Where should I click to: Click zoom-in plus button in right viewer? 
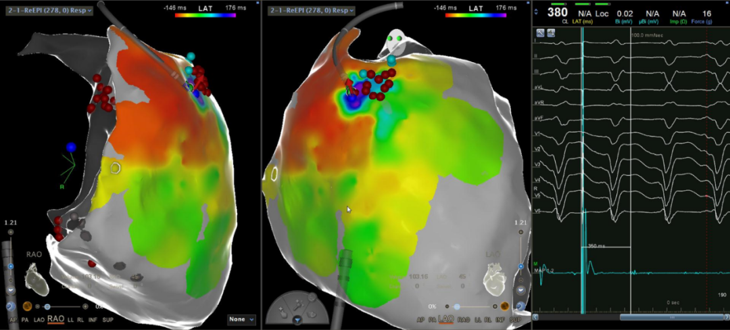coord(521,232)
